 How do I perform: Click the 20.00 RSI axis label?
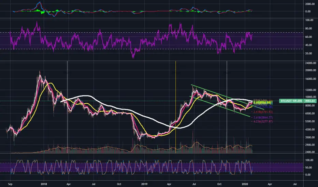(x=308, y=53)
